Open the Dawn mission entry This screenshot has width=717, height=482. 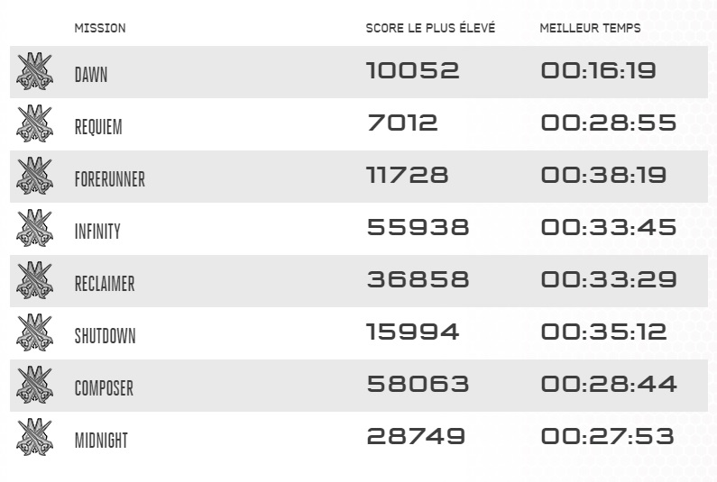tap(91, 75)
